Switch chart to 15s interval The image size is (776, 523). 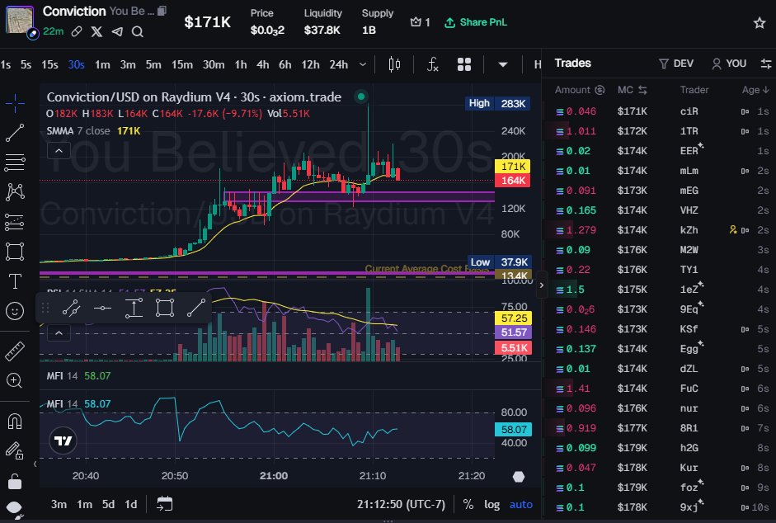point(49,64)
